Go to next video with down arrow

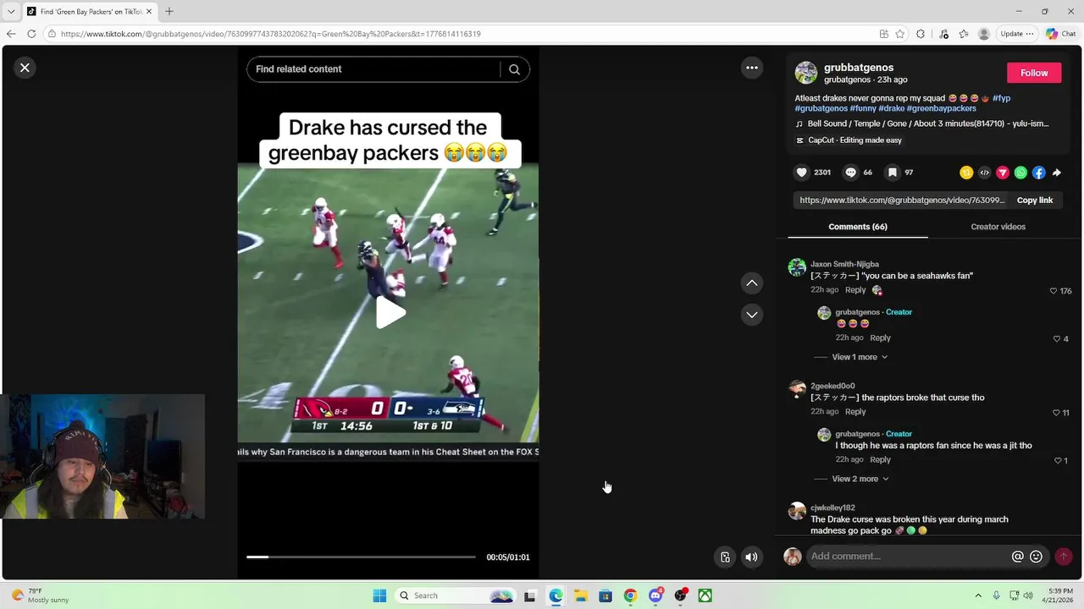pyautogui.click(x=751, y=315)
